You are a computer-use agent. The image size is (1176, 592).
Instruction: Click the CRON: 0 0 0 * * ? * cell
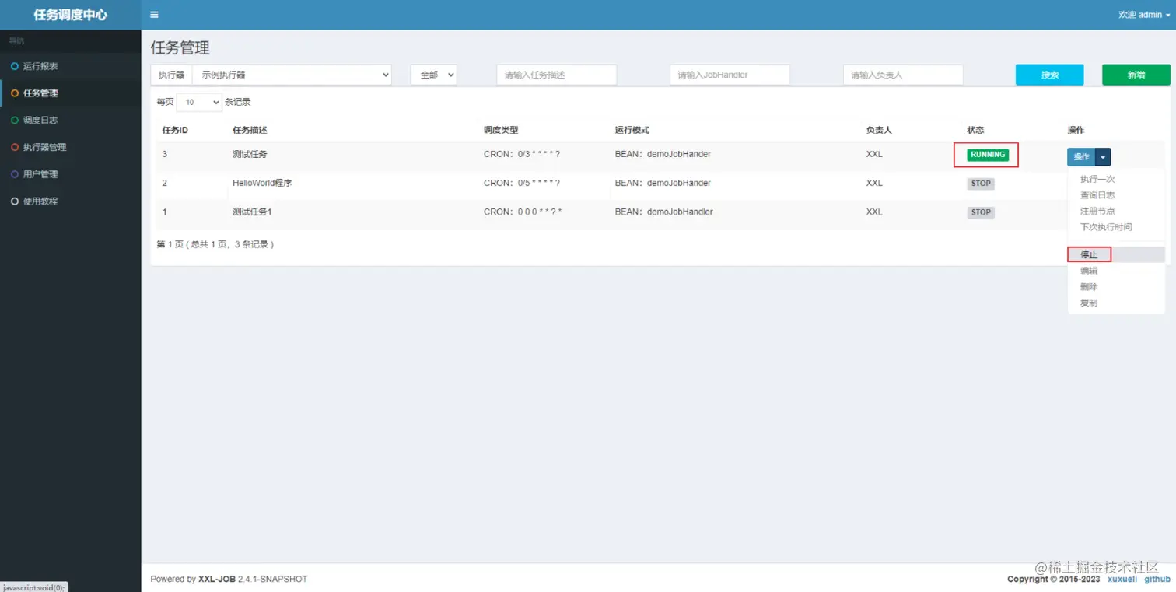click(523, 212)
